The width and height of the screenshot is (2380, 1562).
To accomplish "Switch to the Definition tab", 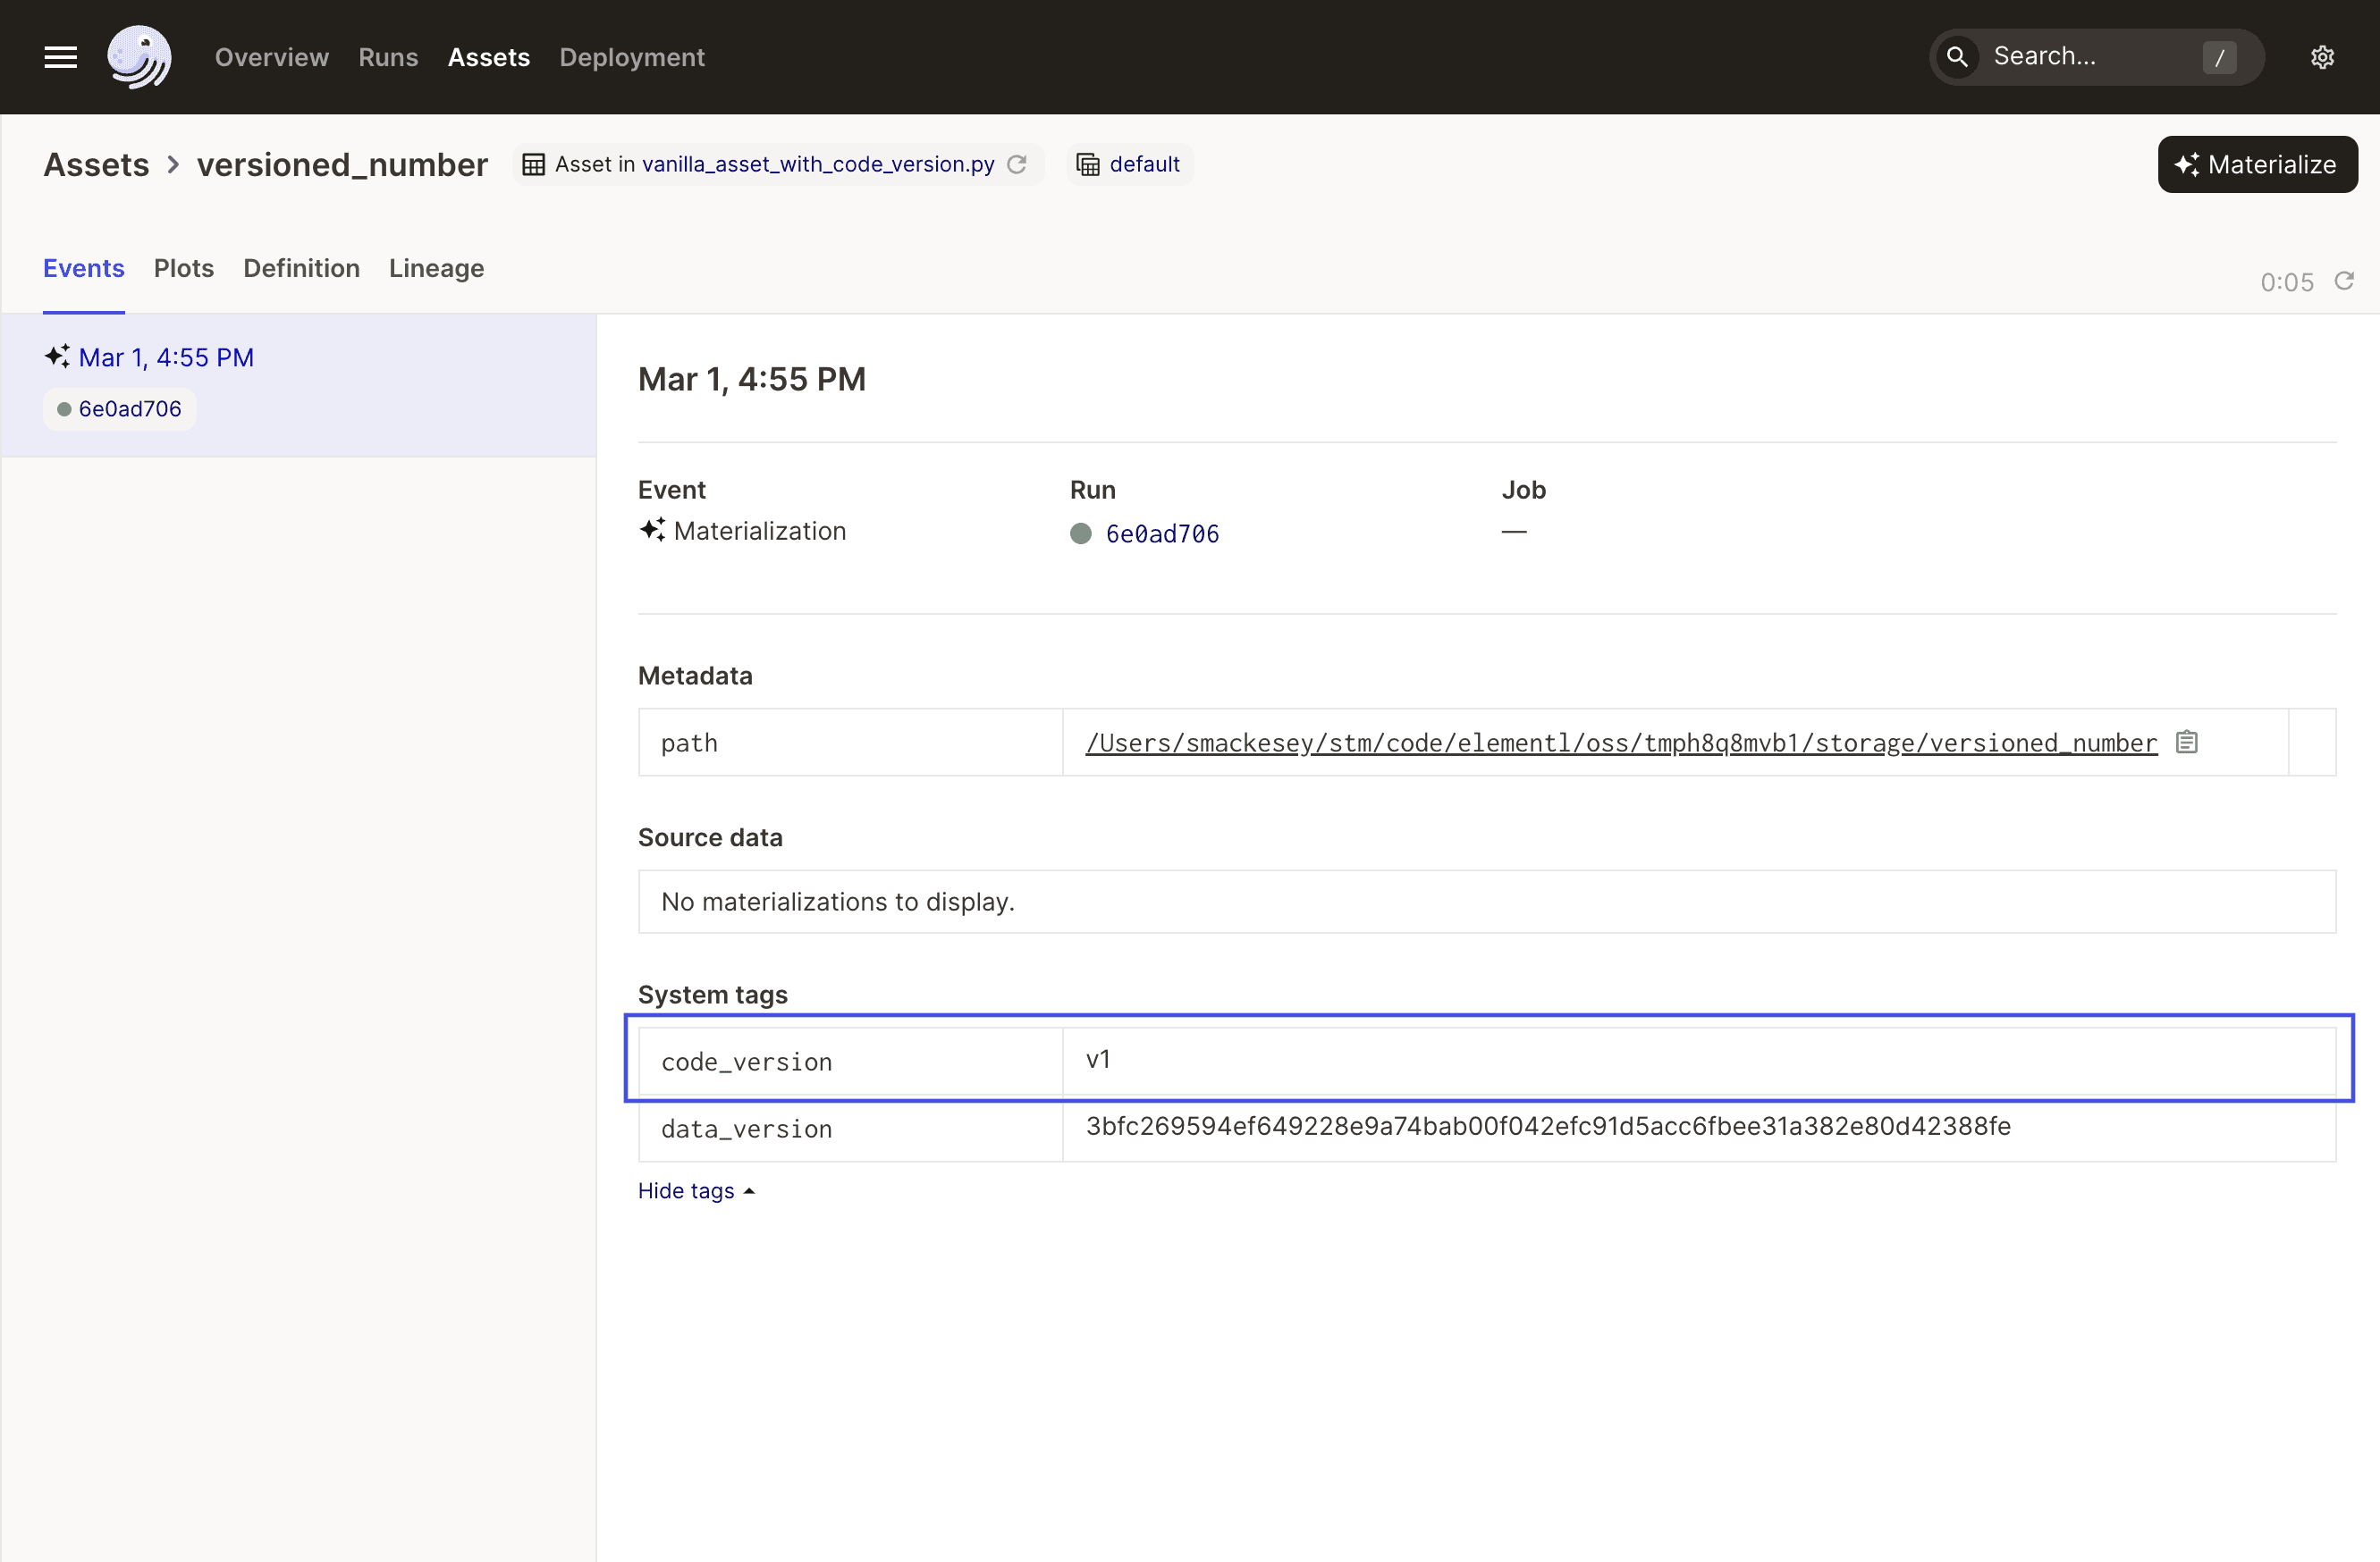I will point(301,268).
